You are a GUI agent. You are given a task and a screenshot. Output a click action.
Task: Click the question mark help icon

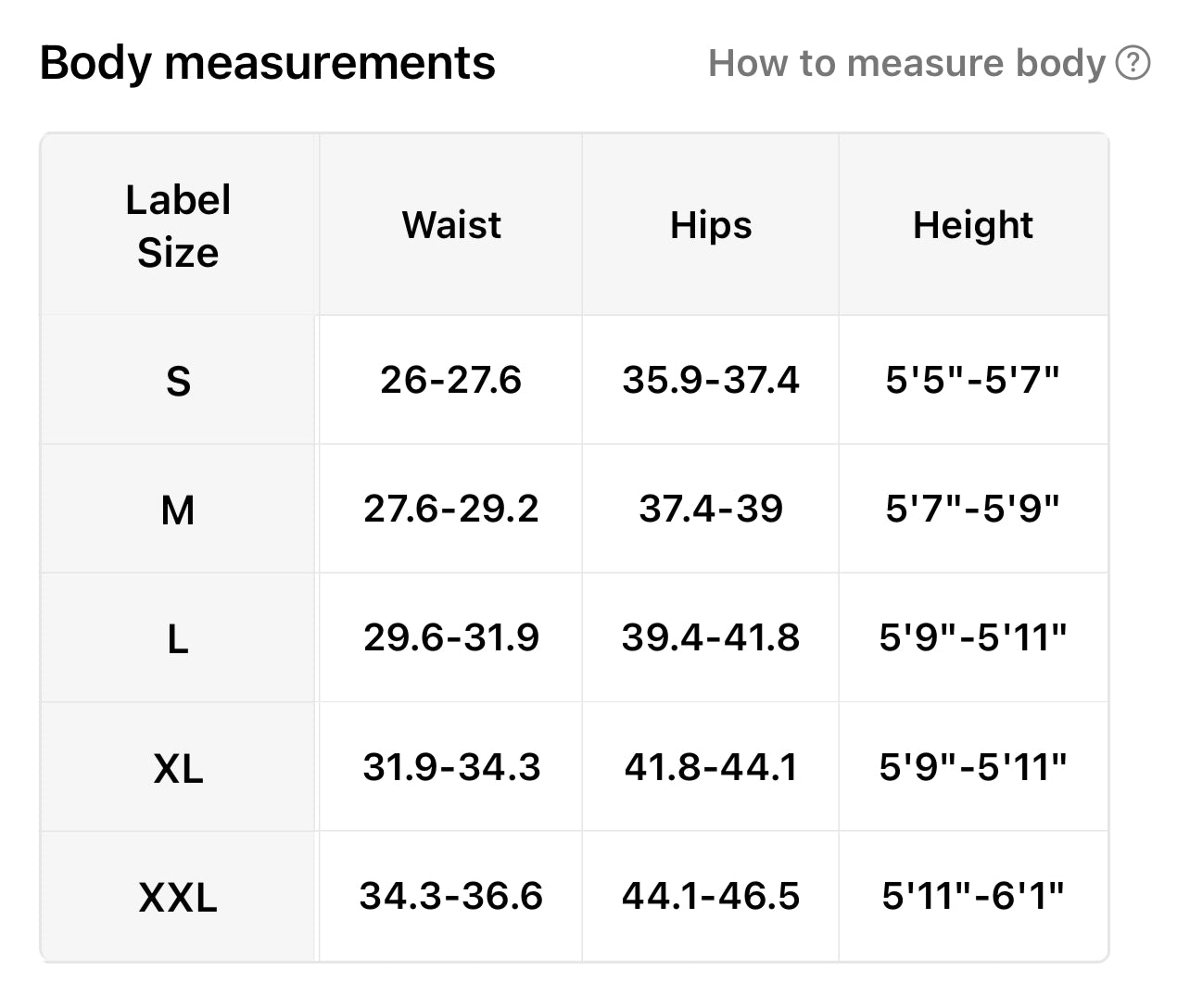click(x=1133, y=63)
